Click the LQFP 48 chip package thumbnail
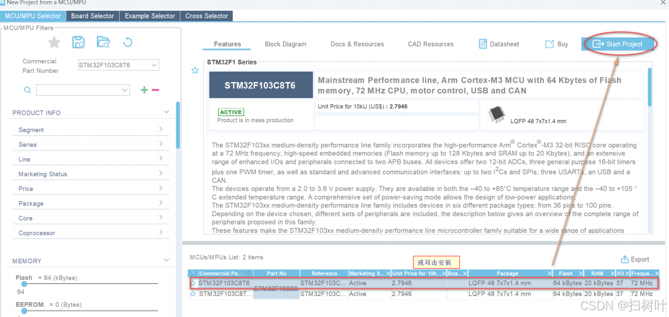The image size is (669, 317). (x=496, y=114)
